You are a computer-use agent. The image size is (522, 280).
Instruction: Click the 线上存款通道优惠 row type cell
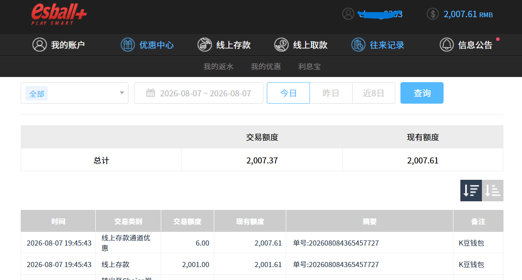[x=128, y=243]
